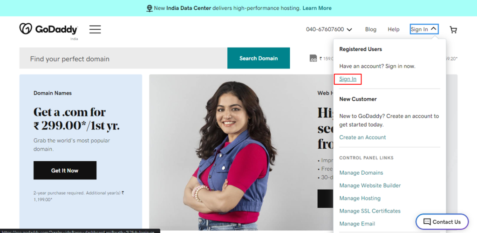Focus the Find your perfect domain field
477x233 pixels.
[123, 59]
